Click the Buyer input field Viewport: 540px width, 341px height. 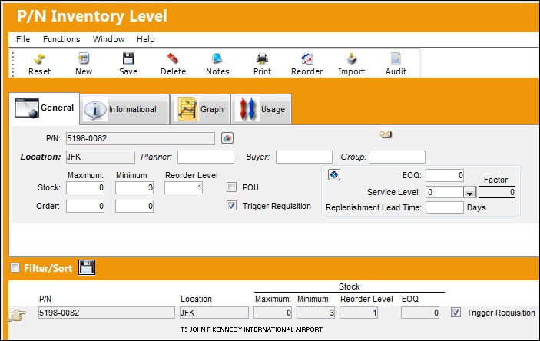[x=303, y=157]
